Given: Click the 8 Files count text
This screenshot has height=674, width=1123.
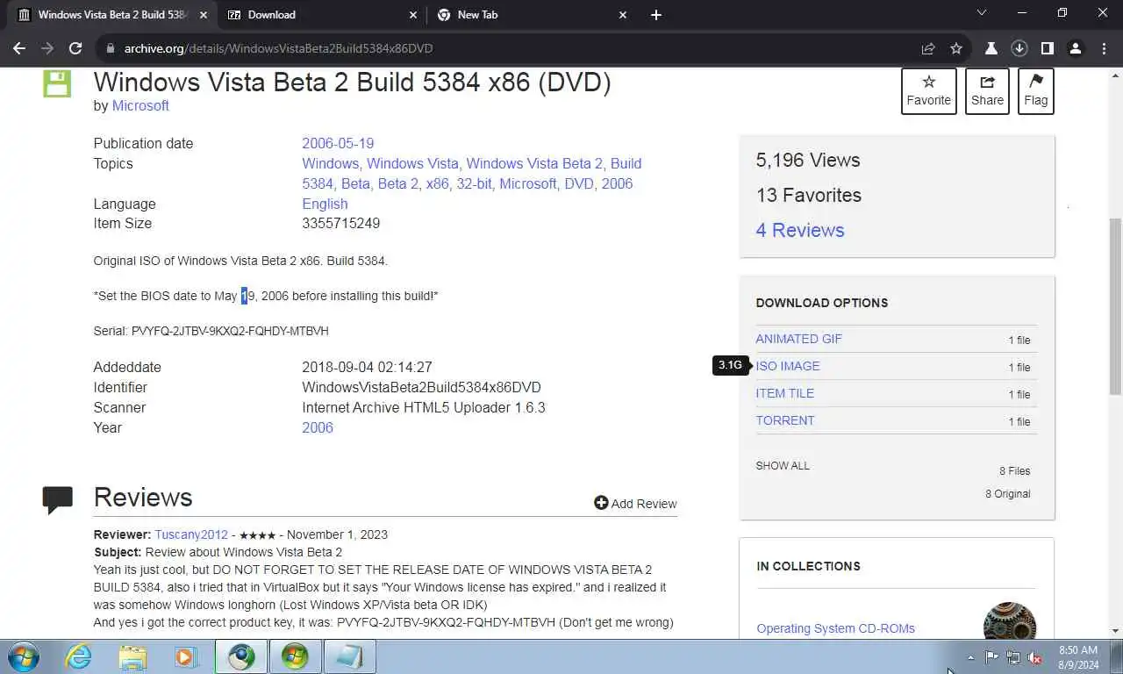Looking at the screenshot, I should 1014,470.
